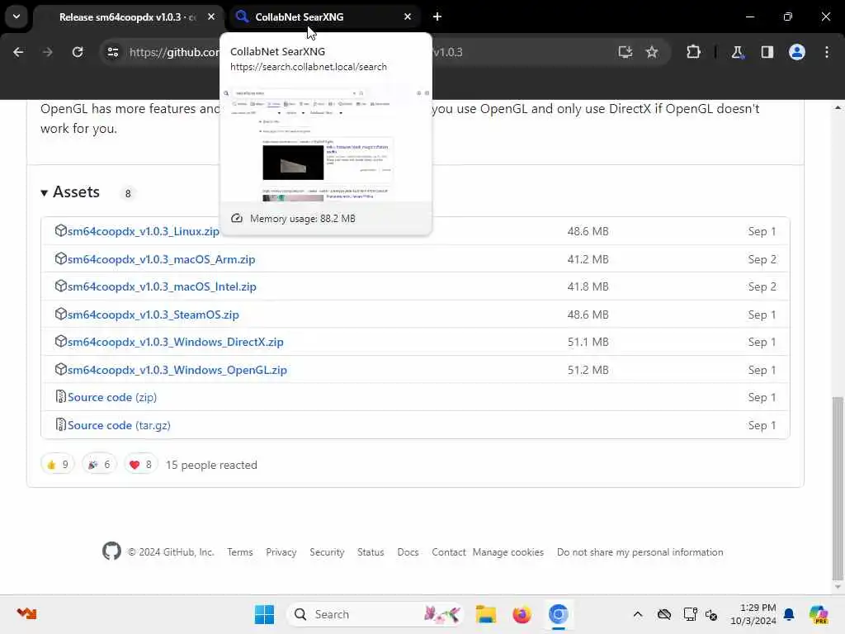Add a heart reaction
Image resolution: width=845 pixels, height=634 pixels.
(140, 465)
